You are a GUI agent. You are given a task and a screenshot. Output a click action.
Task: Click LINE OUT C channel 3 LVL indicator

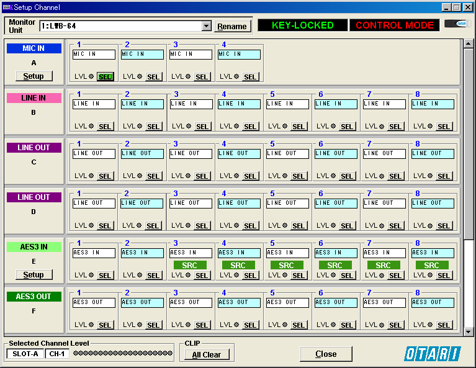[x=188, y=176]
